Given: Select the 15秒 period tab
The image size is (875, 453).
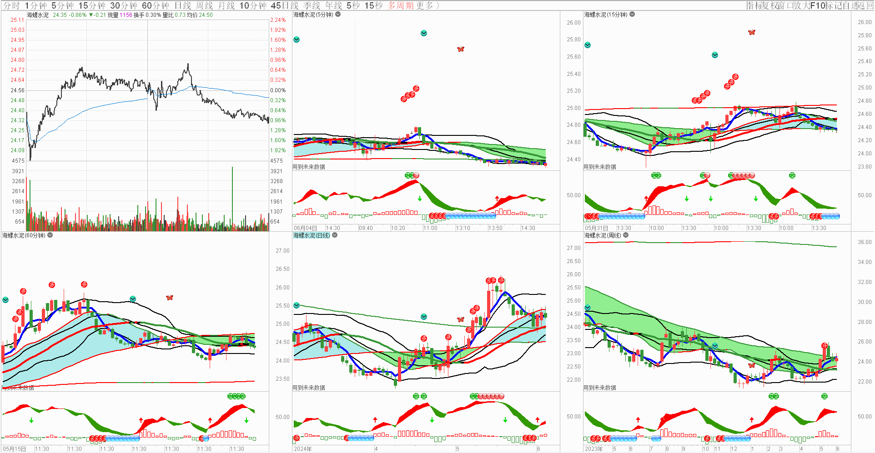Looking at the screenshot, I should 374,5.
